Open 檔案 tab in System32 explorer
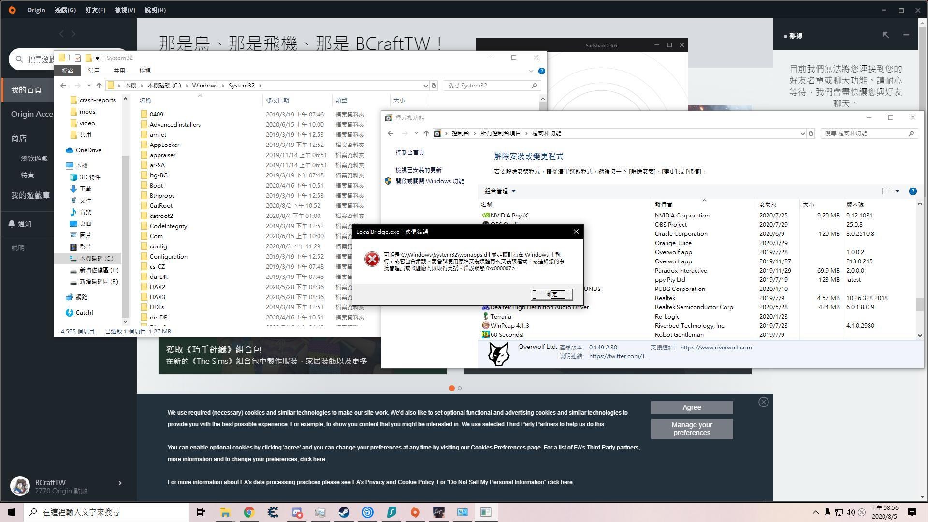This screenshot has width=928, height=522. (x=68, y=71)
